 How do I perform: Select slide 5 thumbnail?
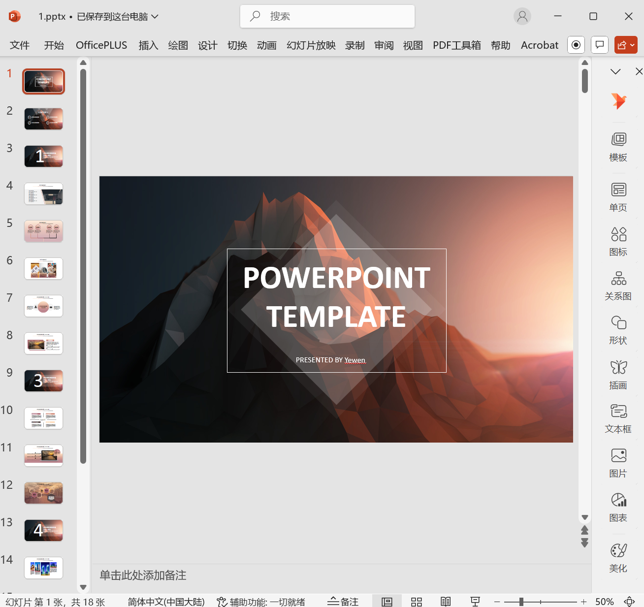point(44,231)
